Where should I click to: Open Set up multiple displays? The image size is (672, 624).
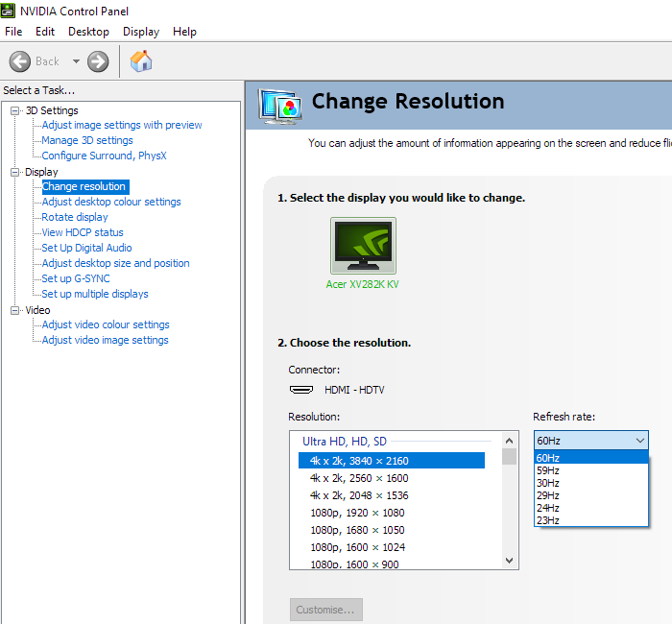click(x=95, y=294)
